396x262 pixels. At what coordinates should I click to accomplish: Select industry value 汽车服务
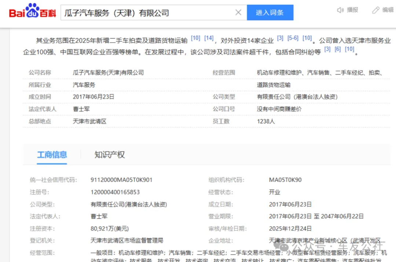84,85
